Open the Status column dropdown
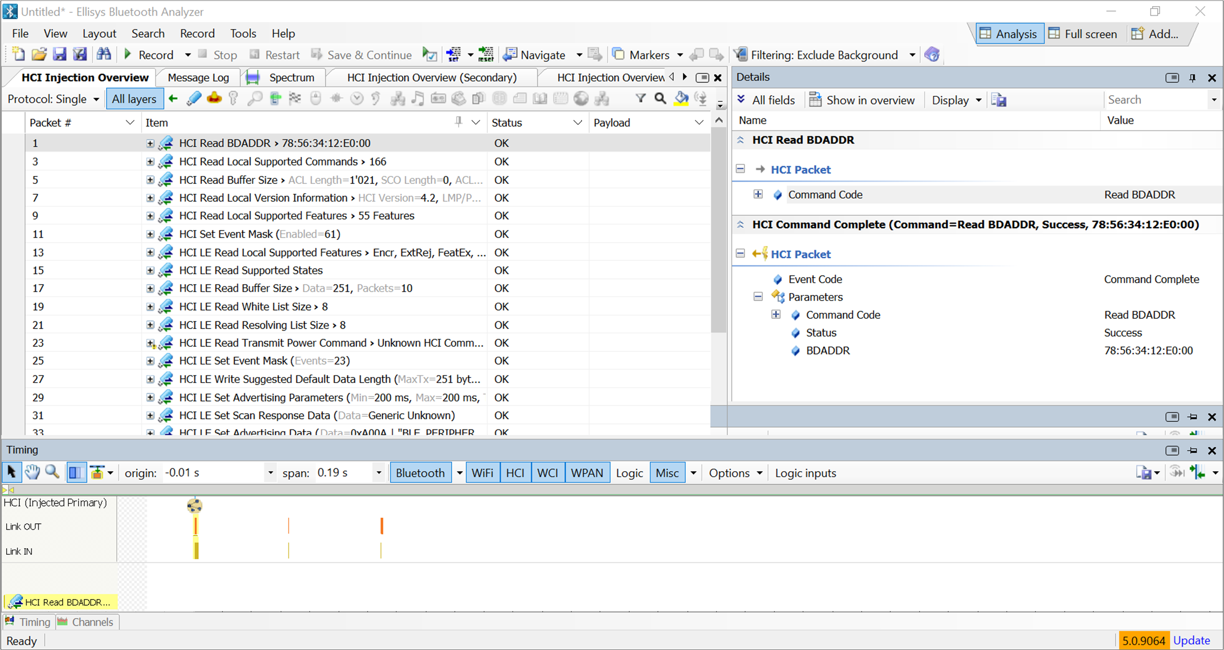 578,122
